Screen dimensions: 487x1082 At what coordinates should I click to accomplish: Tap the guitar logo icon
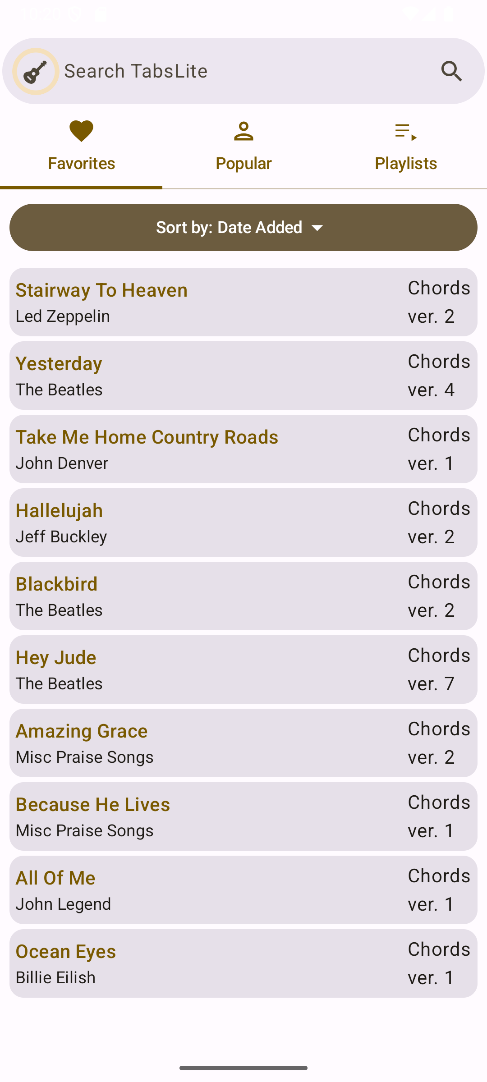tap(36, 71)
